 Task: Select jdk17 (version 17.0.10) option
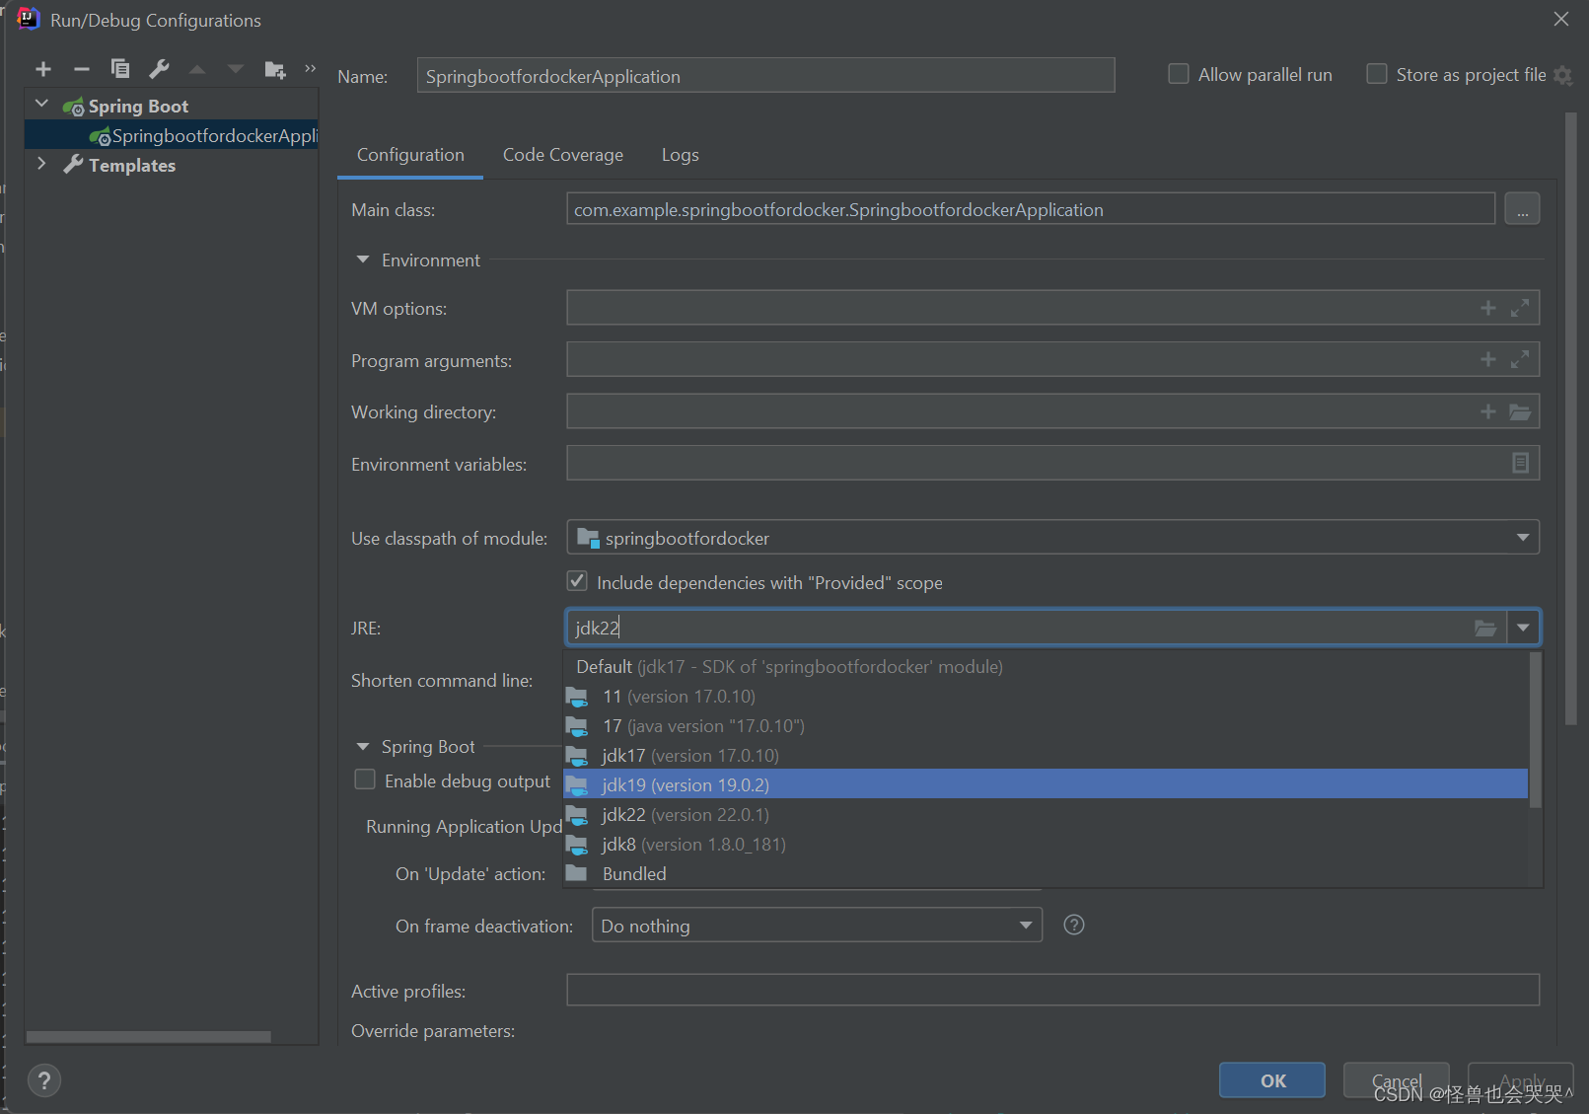pos(1046,756)
